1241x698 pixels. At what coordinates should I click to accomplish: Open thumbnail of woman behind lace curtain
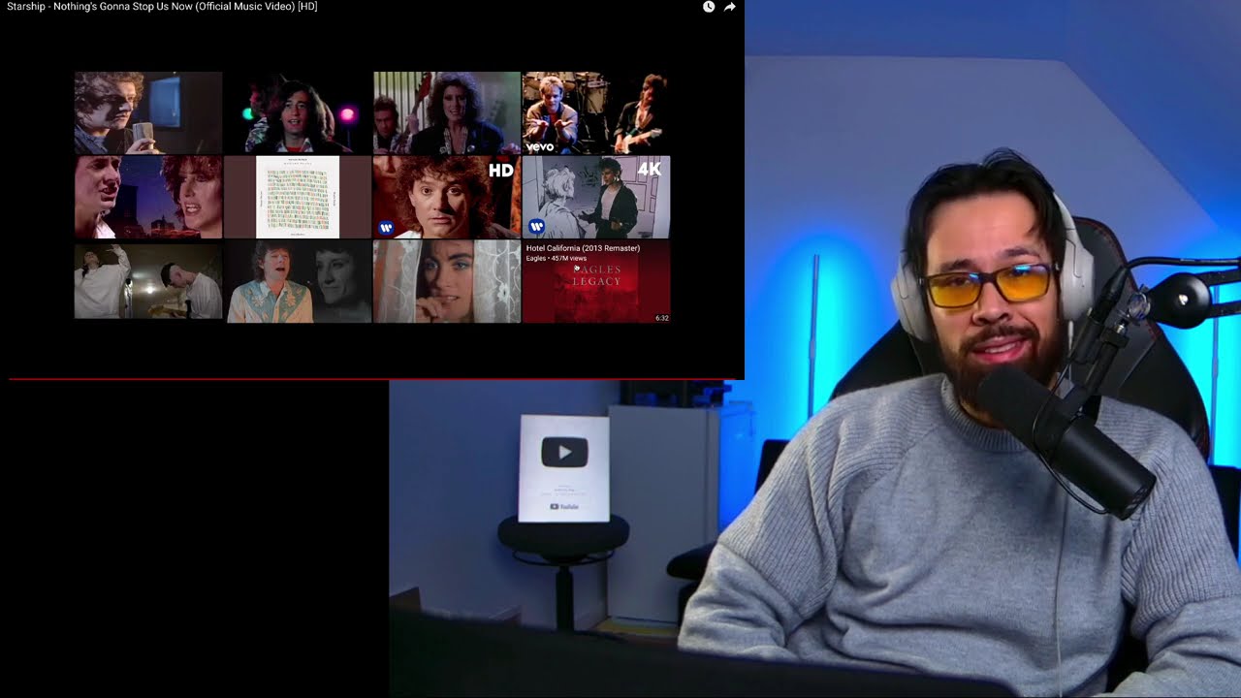tap(447, 281)
